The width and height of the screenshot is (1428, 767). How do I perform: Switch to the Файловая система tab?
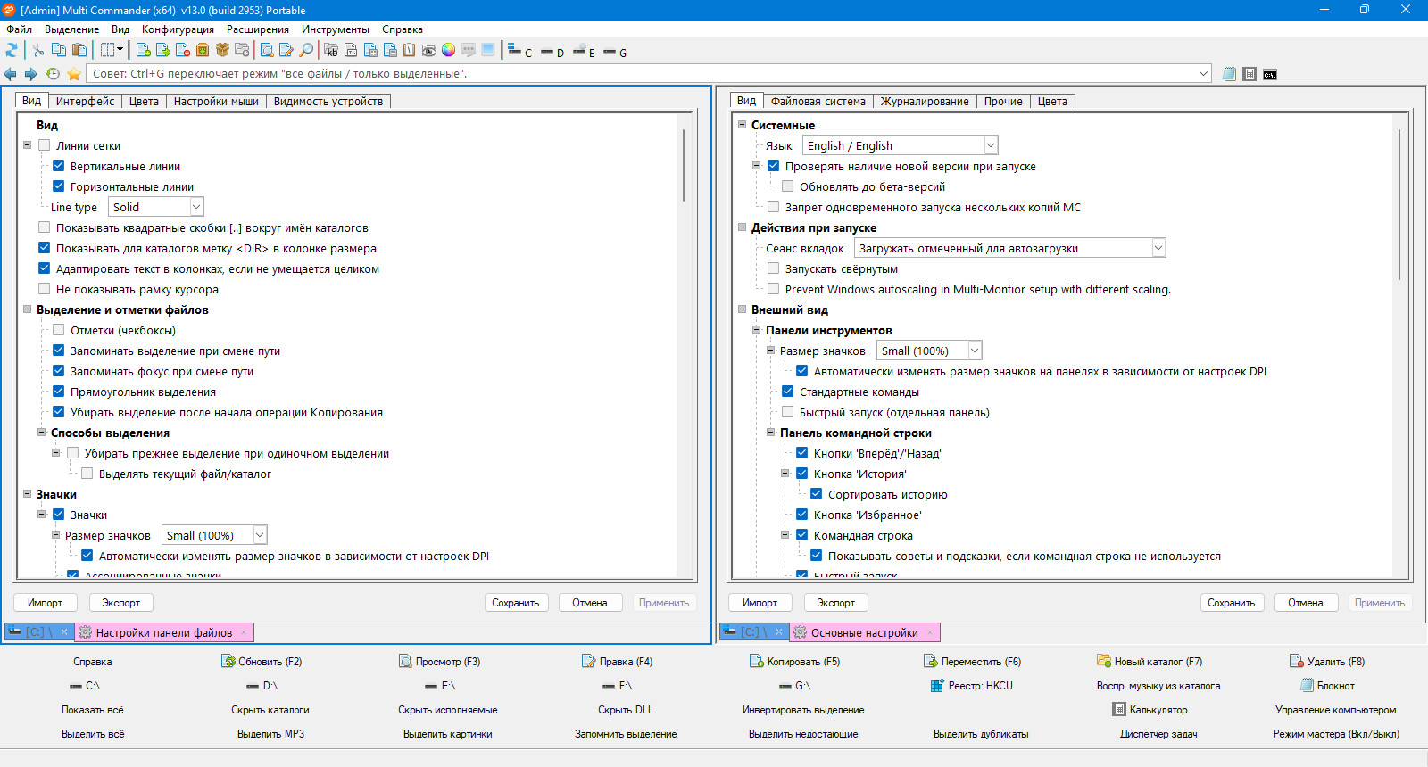818,101
